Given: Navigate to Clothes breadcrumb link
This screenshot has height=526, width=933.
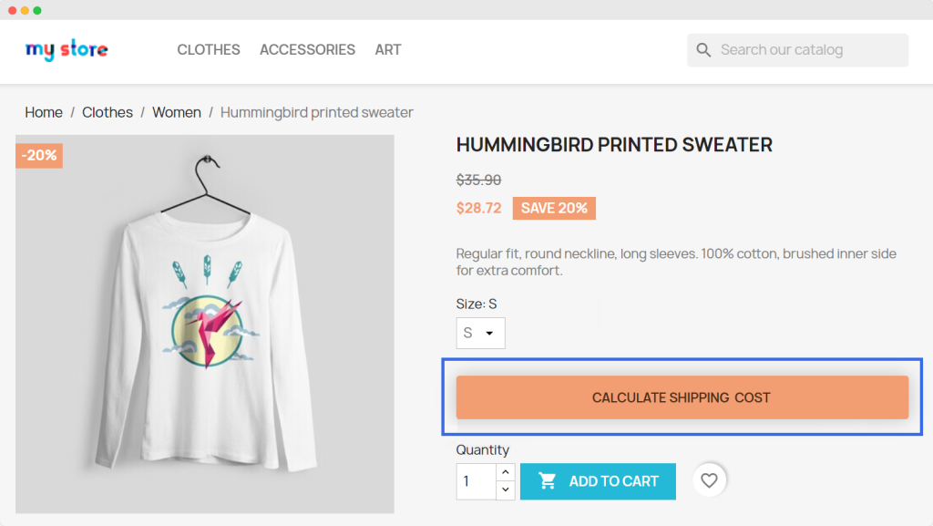Looking at the screenshot, I should pyautogui.click(x=108, y=112).
